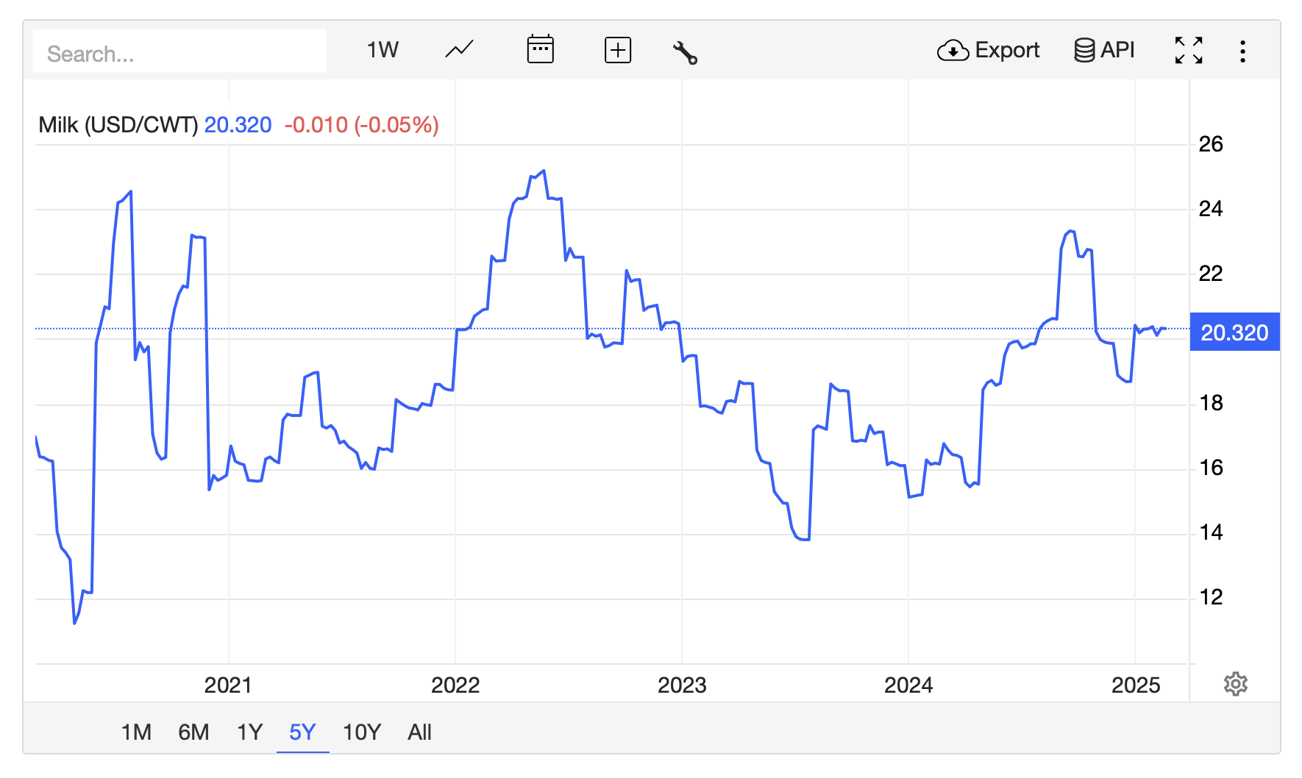The height and width of the screenshot is (778, 1302).
Task: Open the three-dot more options menu
Action: 1242,51
